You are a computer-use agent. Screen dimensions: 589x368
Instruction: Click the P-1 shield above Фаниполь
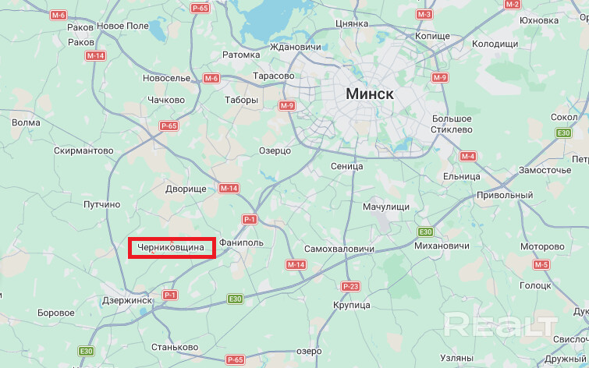pos(250,219)
